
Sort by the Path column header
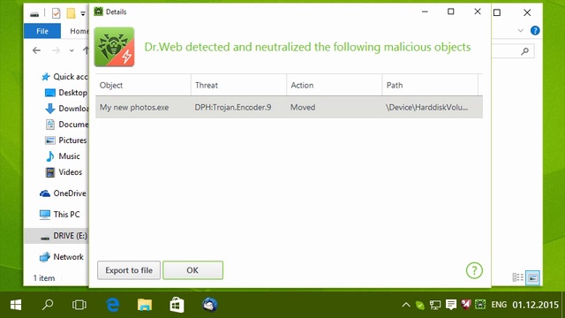point(430,85)
